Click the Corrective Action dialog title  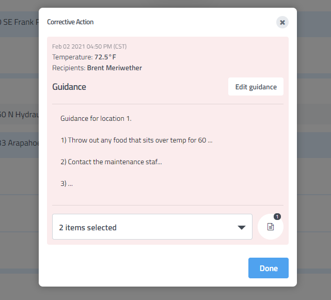[x=70, y=22]
